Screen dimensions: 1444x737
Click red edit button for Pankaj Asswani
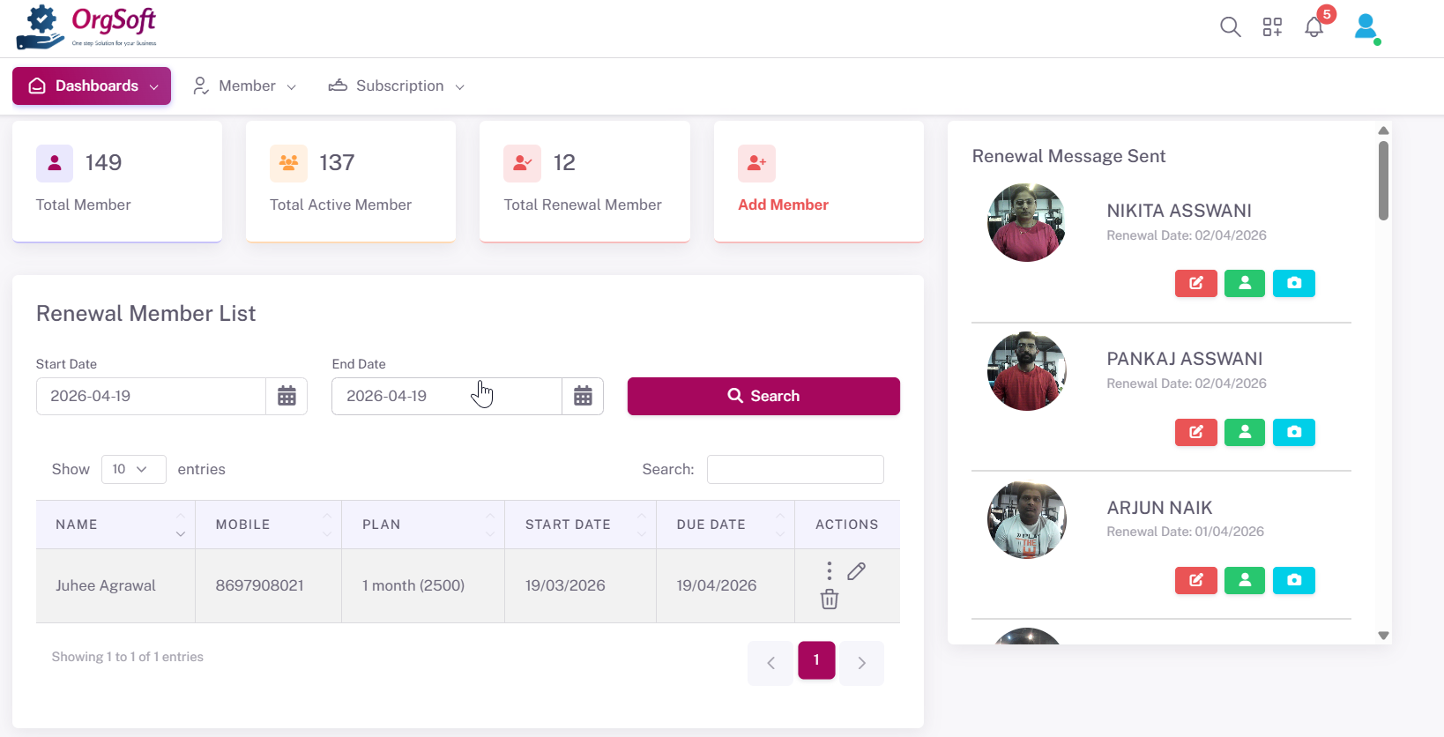[x=1196, y=432]
